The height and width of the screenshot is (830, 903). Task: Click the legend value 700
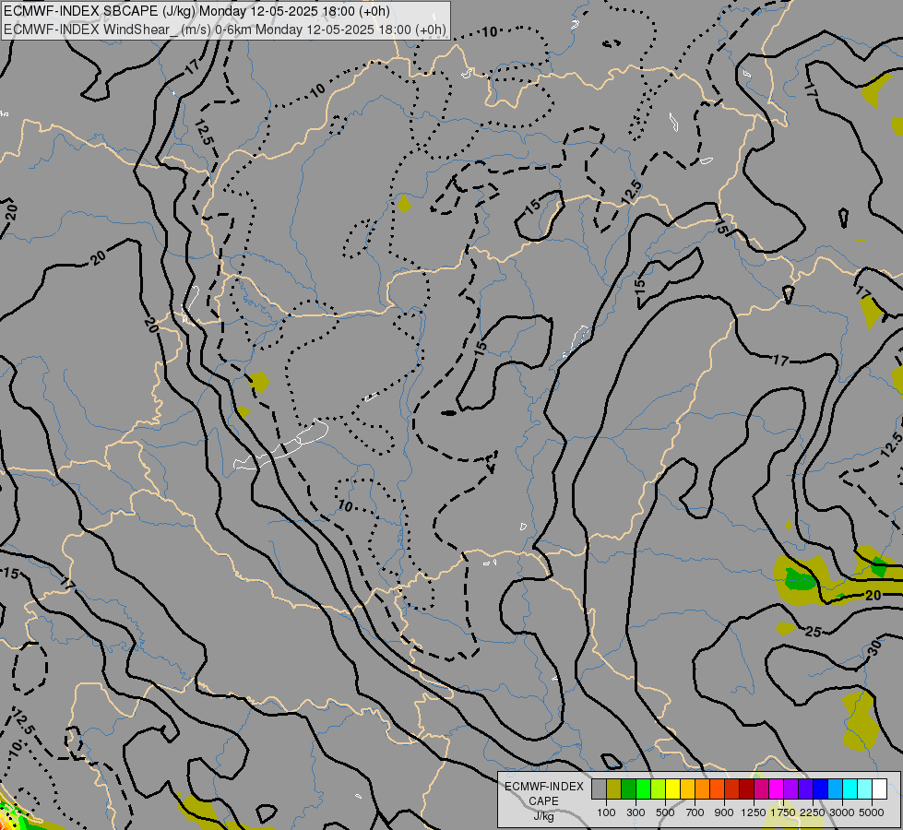[x=695, y=812]
